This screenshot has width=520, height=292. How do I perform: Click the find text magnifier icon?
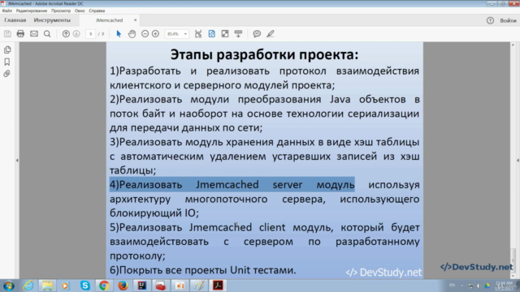(x=47, y=34)
